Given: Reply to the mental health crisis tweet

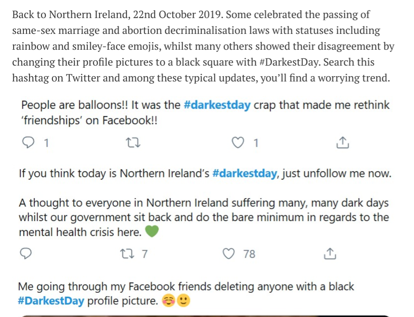Looking at the screenshot, I should point(26,254).
